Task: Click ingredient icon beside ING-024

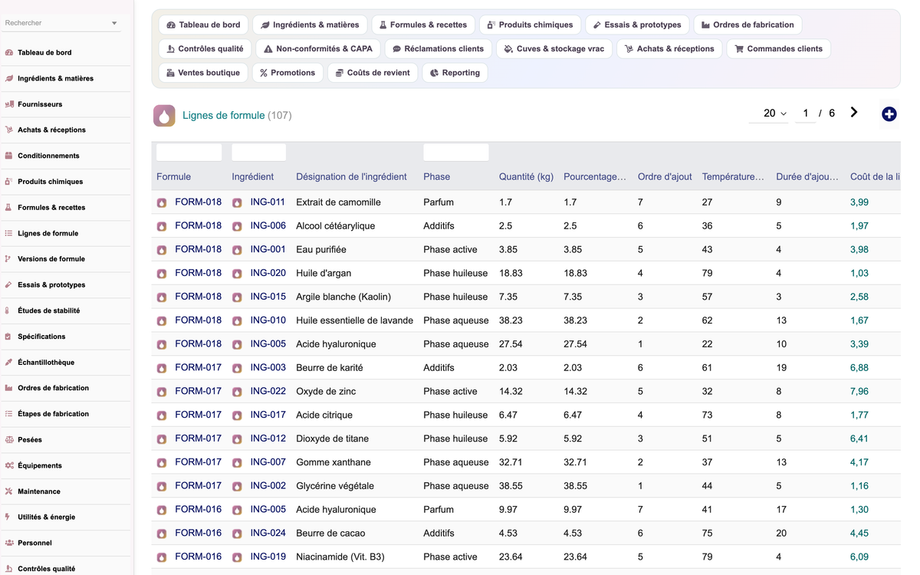Action: (x=237, y=534)
